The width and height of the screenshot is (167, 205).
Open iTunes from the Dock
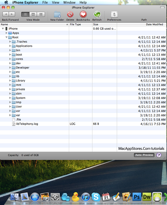86,197
